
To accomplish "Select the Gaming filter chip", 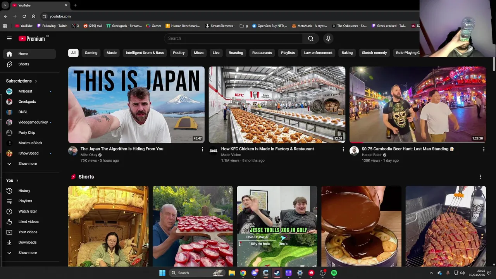I will [91, 53].
